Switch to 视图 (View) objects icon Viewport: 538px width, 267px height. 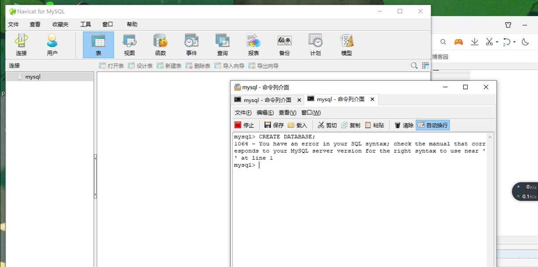129,45
